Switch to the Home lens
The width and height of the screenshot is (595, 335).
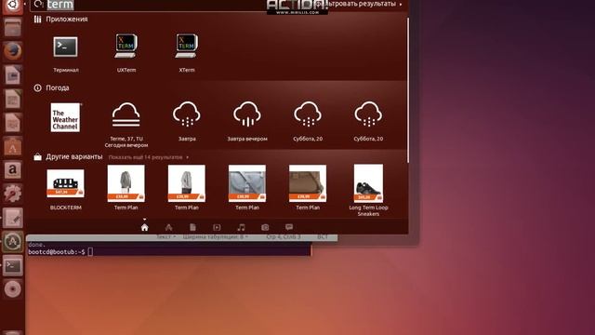[x=145, y=227]
